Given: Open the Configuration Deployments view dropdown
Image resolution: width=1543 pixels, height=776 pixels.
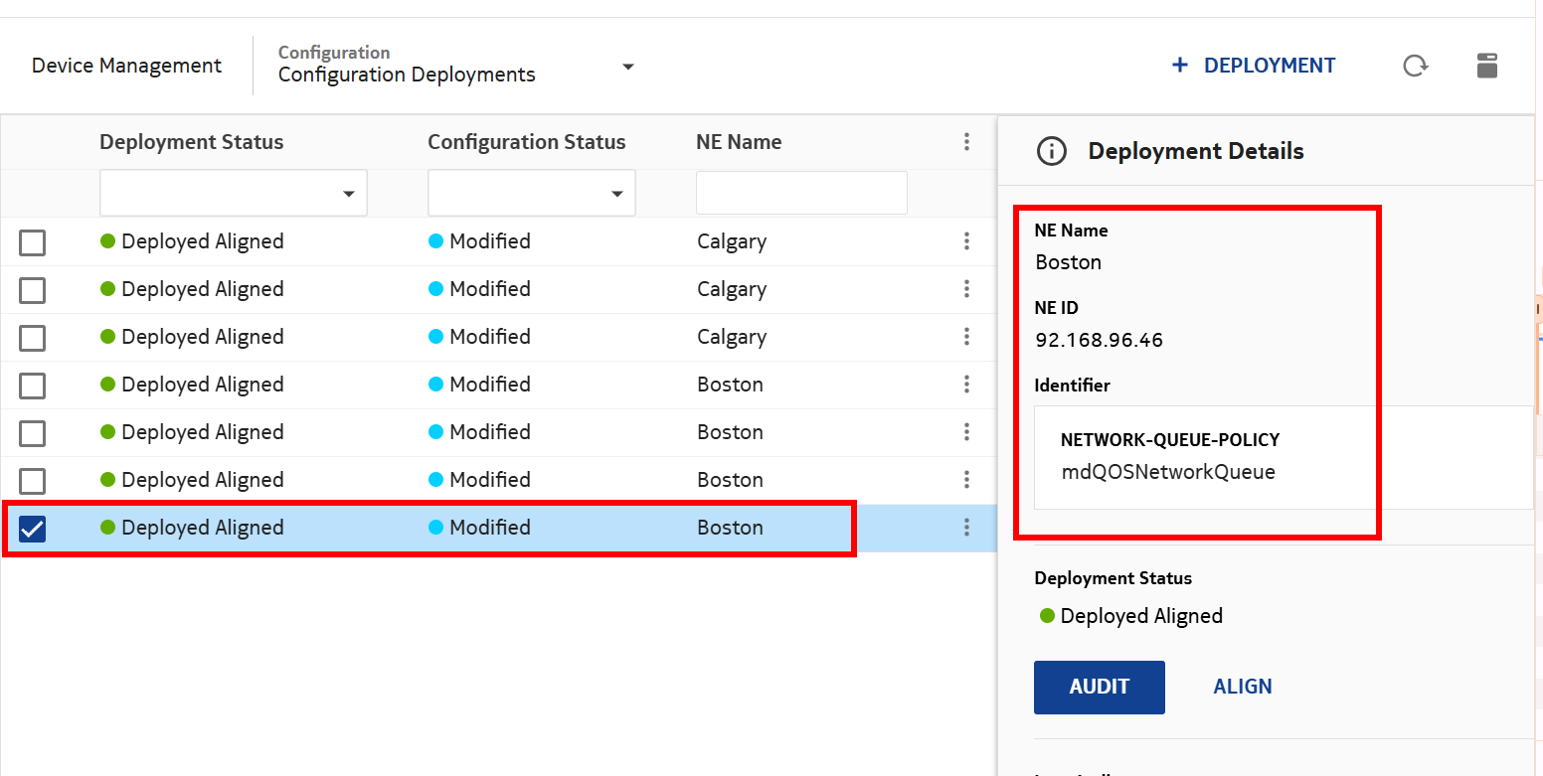Looking at the screenshot, I should [627, 67].
